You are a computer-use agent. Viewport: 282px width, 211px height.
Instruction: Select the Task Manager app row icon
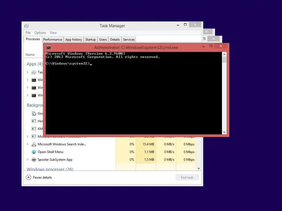tap(34, 72)
